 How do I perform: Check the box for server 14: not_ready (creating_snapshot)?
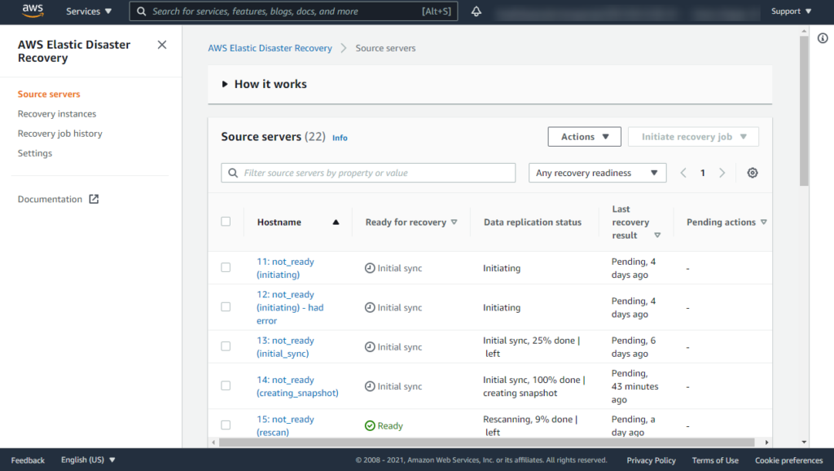[x=226, y=385]
